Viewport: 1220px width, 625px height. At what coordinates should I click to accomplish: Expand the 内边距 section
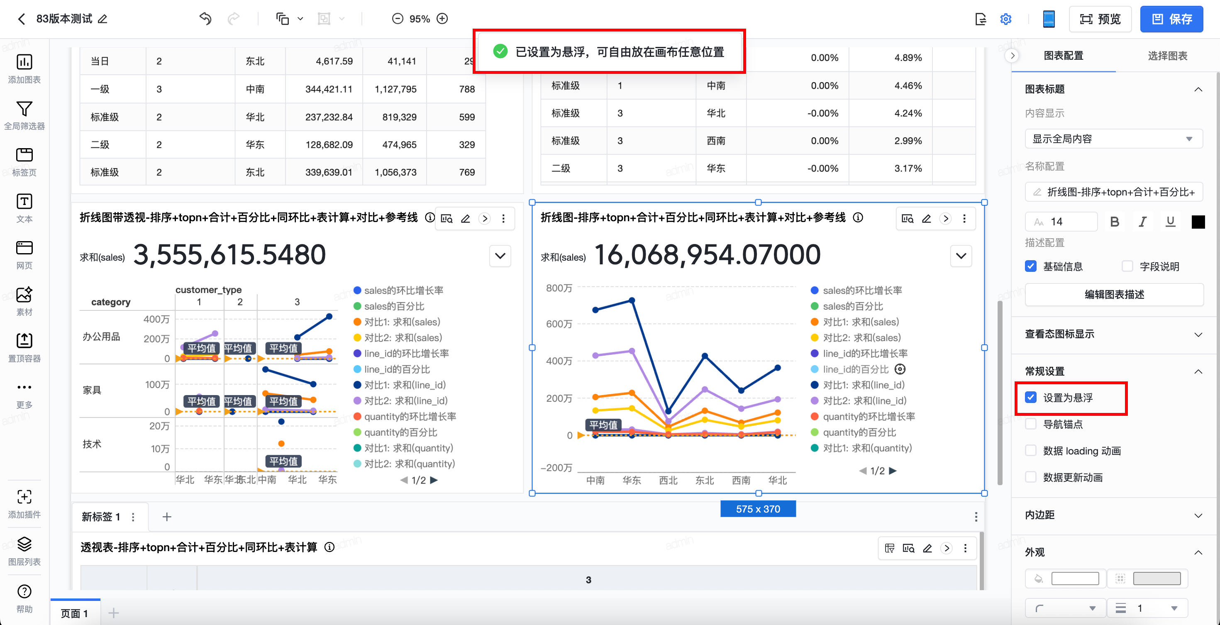click(1198, 515)
